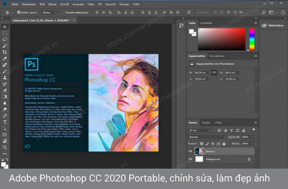The width and height of the screenshot is (288, 189).
Task: Click the share icon at top right
Action: pos(283,12)
